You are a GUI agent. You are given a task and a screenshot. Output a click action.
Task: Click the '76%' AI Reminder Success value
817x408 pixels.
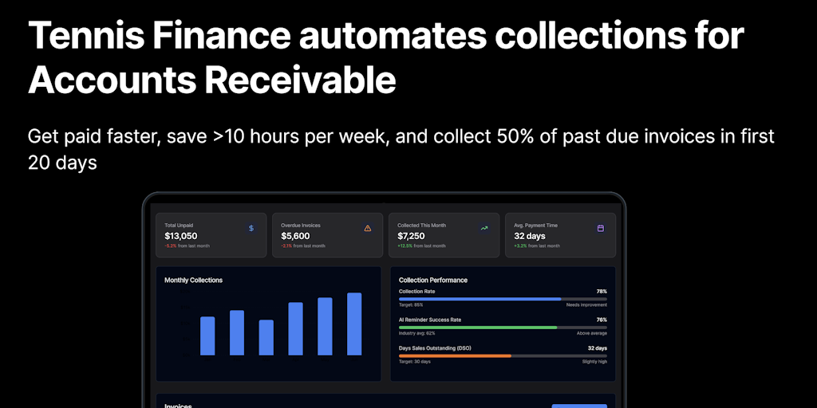(602, 320)
